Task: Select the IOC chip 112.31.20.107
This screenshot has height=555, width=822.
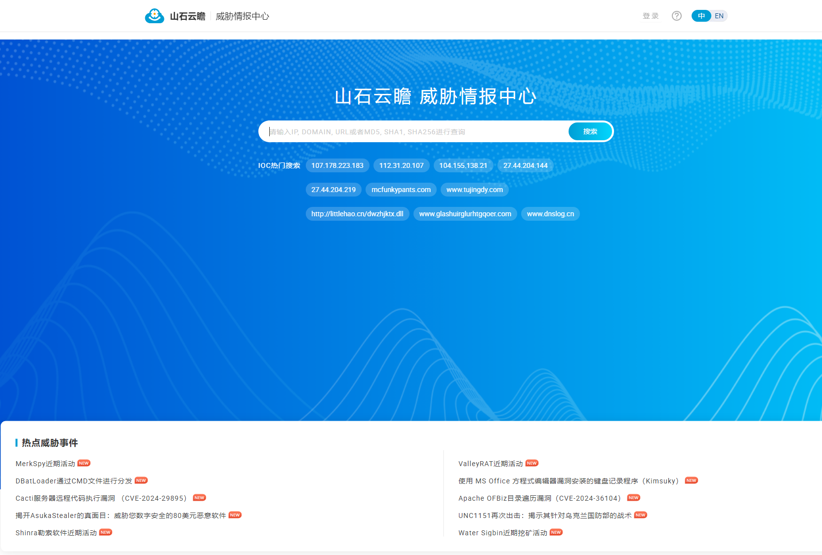Action: pos(401,165)
